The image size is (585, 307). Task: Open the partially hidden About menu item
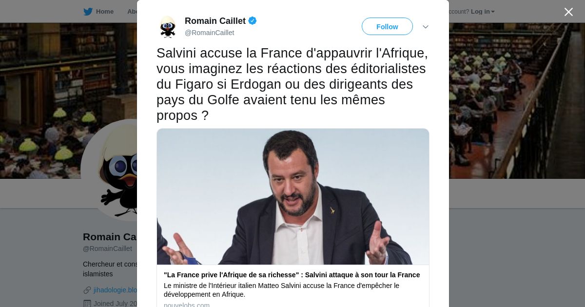point(132,12)
